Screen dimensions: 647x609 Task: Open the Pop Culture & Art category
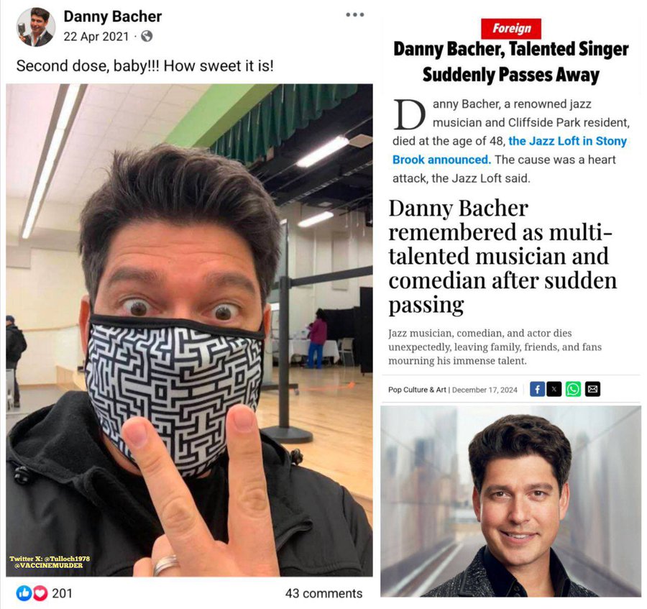(417, 390)
